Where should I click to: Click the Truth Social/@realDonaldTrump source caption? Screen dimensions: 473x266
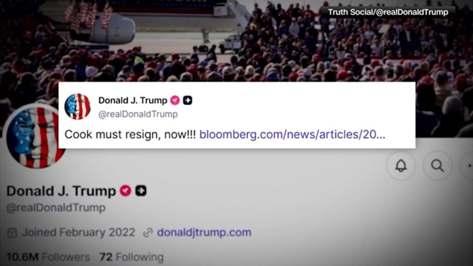[388, 12]
